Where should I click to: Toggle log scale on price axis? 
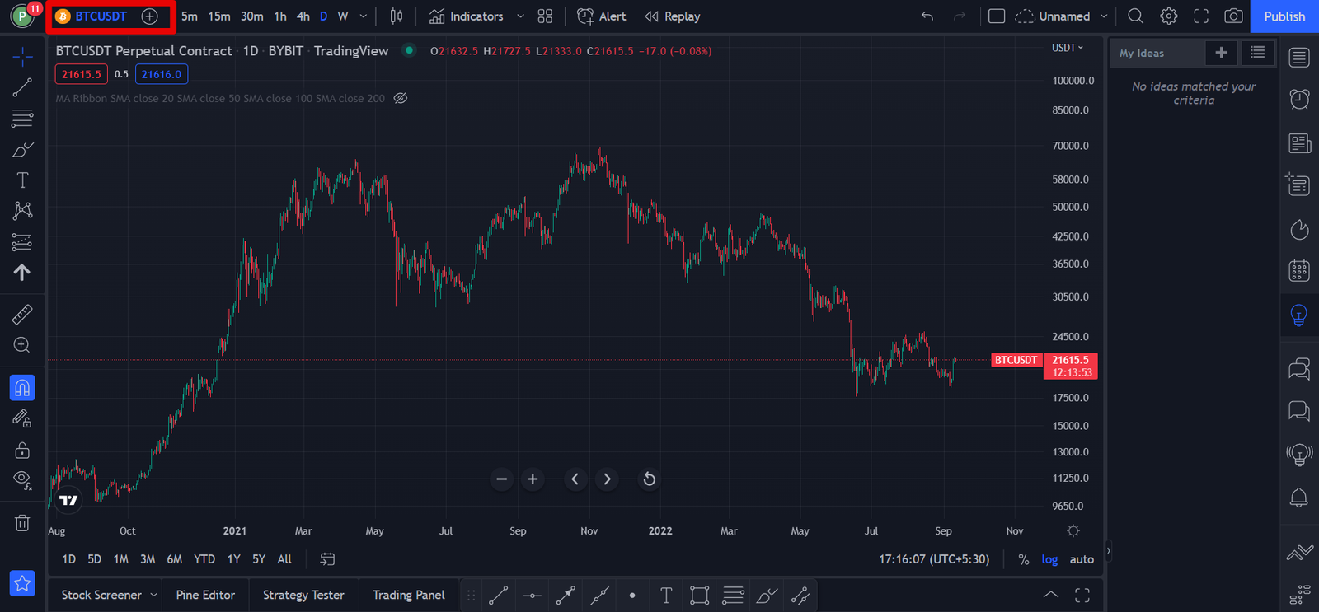1049,559
